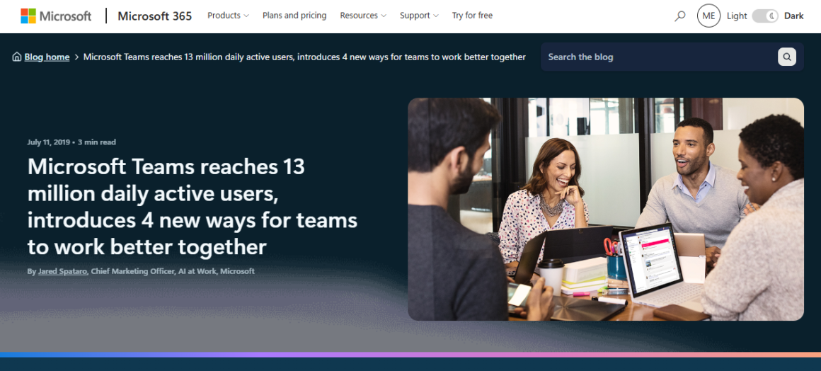
Task: Open Plans and pricing
Action: coord(294,16)
